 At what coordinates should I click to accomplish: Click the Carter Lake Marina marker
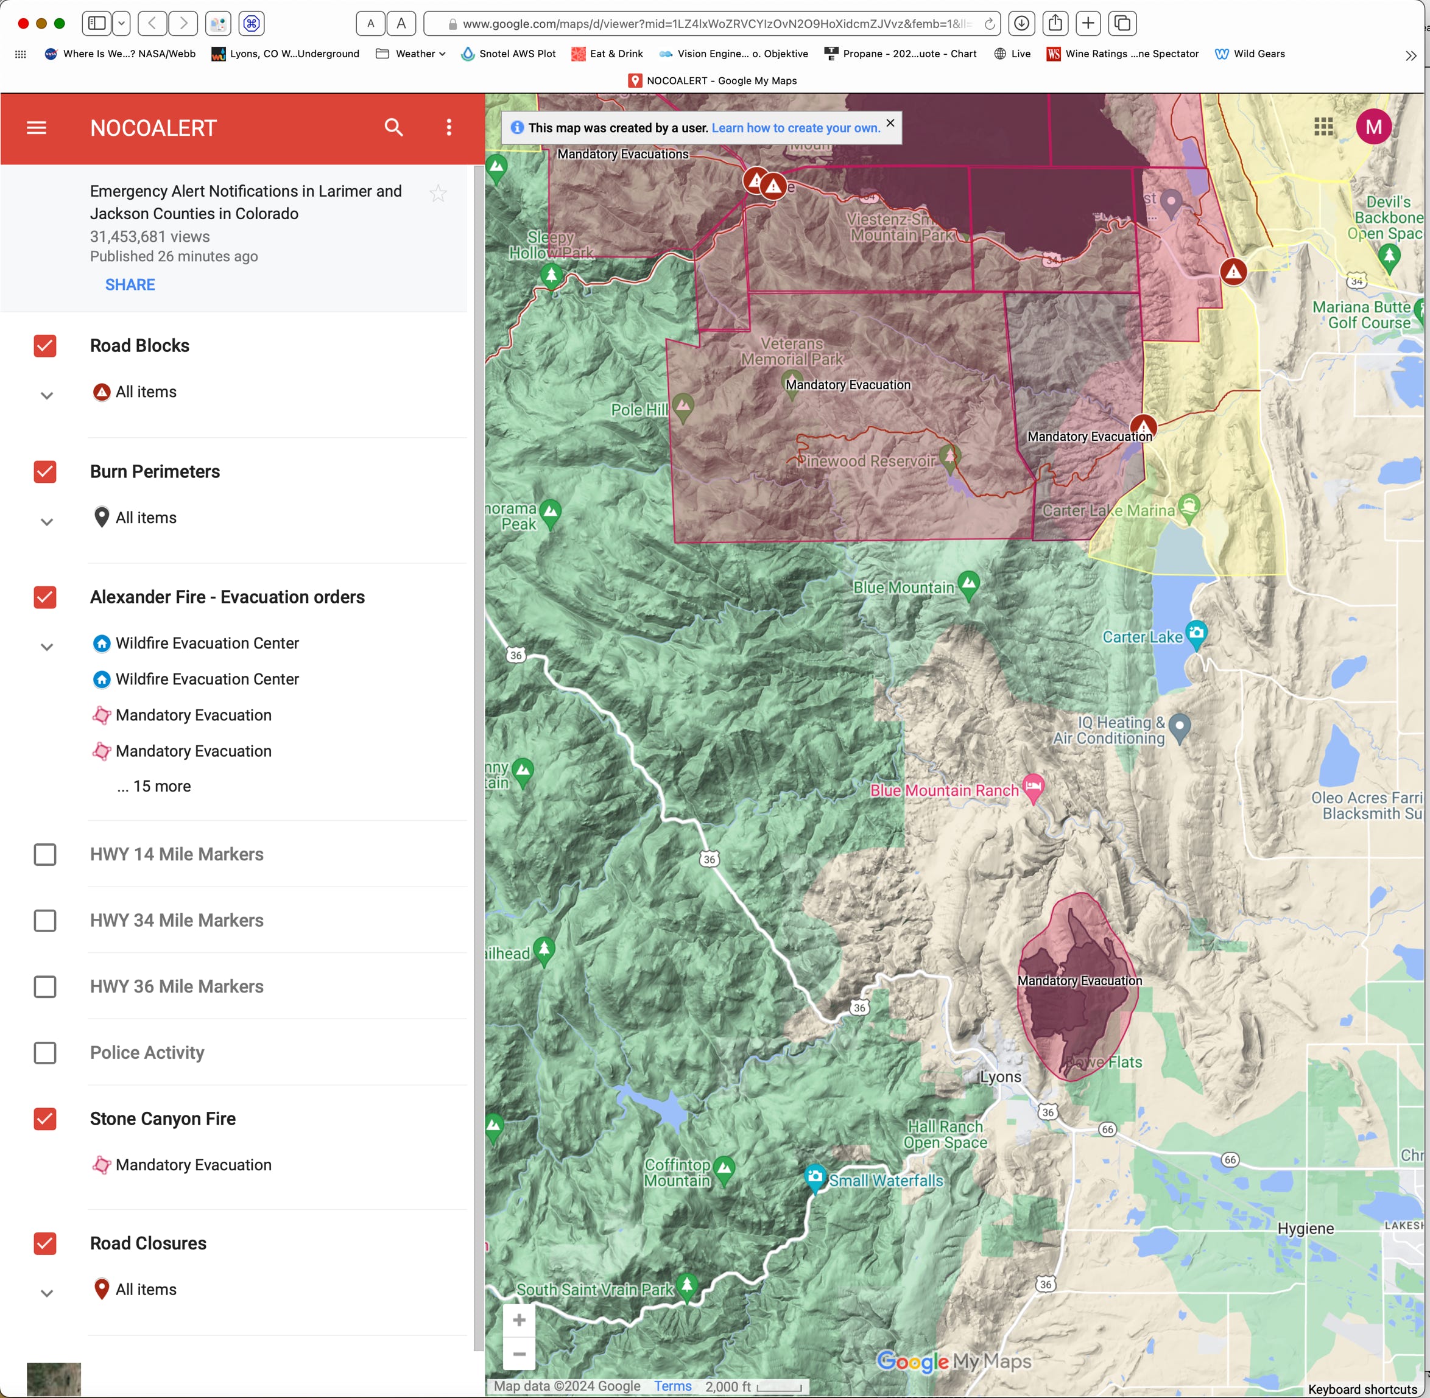pyautogui.click(x=1189, y=507)
